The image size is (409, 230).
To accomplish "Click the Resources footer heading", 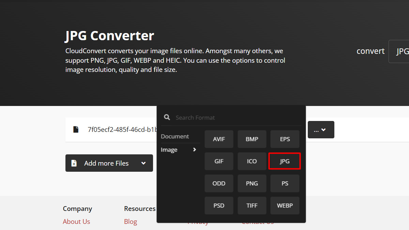I will (140, 209).
